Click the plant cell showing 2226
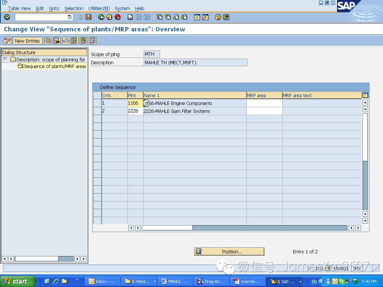The width and height of the screenshot is (383, 287). (x=135, y=111)
